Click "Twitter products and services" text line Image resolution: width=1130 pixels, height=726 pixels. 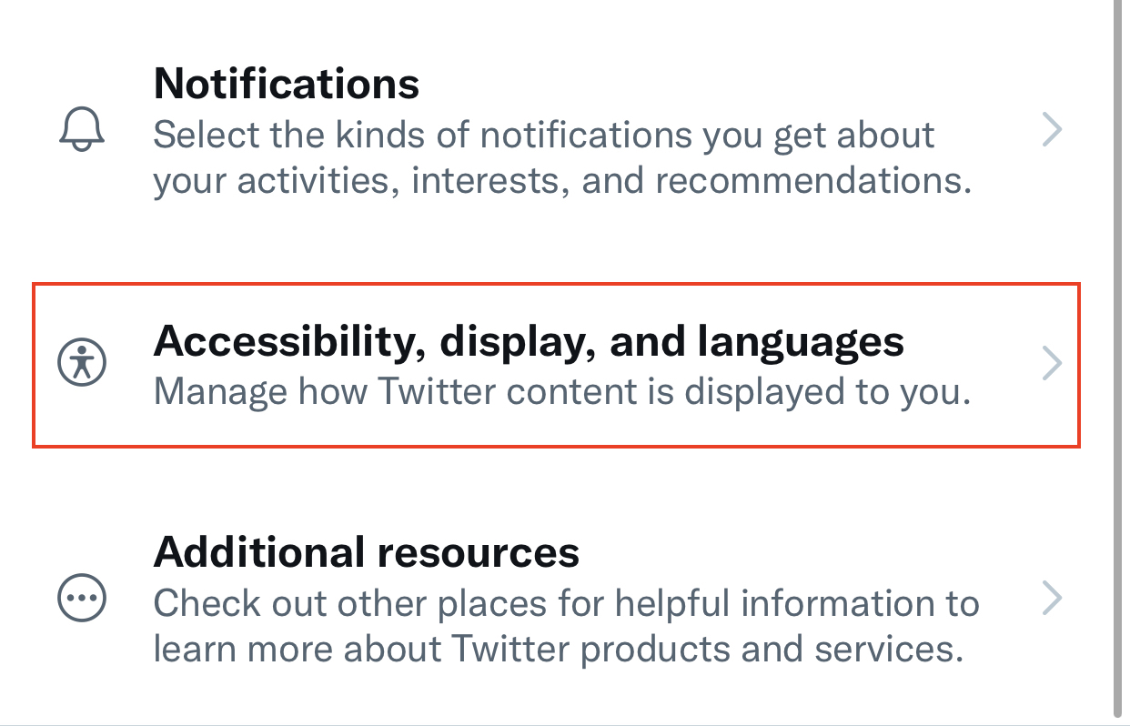pos(707,650)
